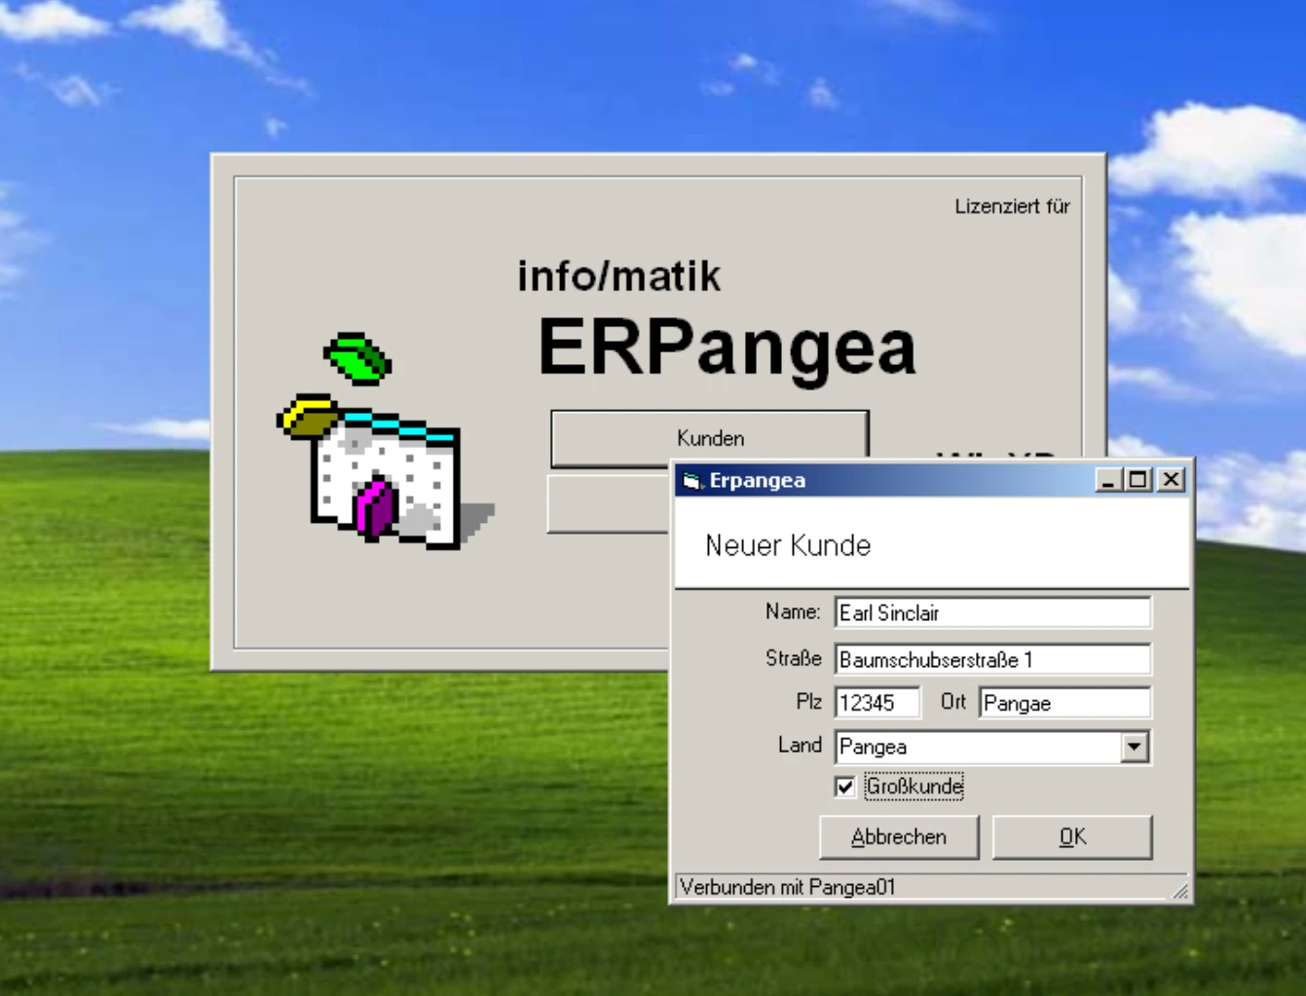Click the partly hidden button below Kunden
Screen dimensions: 1306x996
[610, 503]
